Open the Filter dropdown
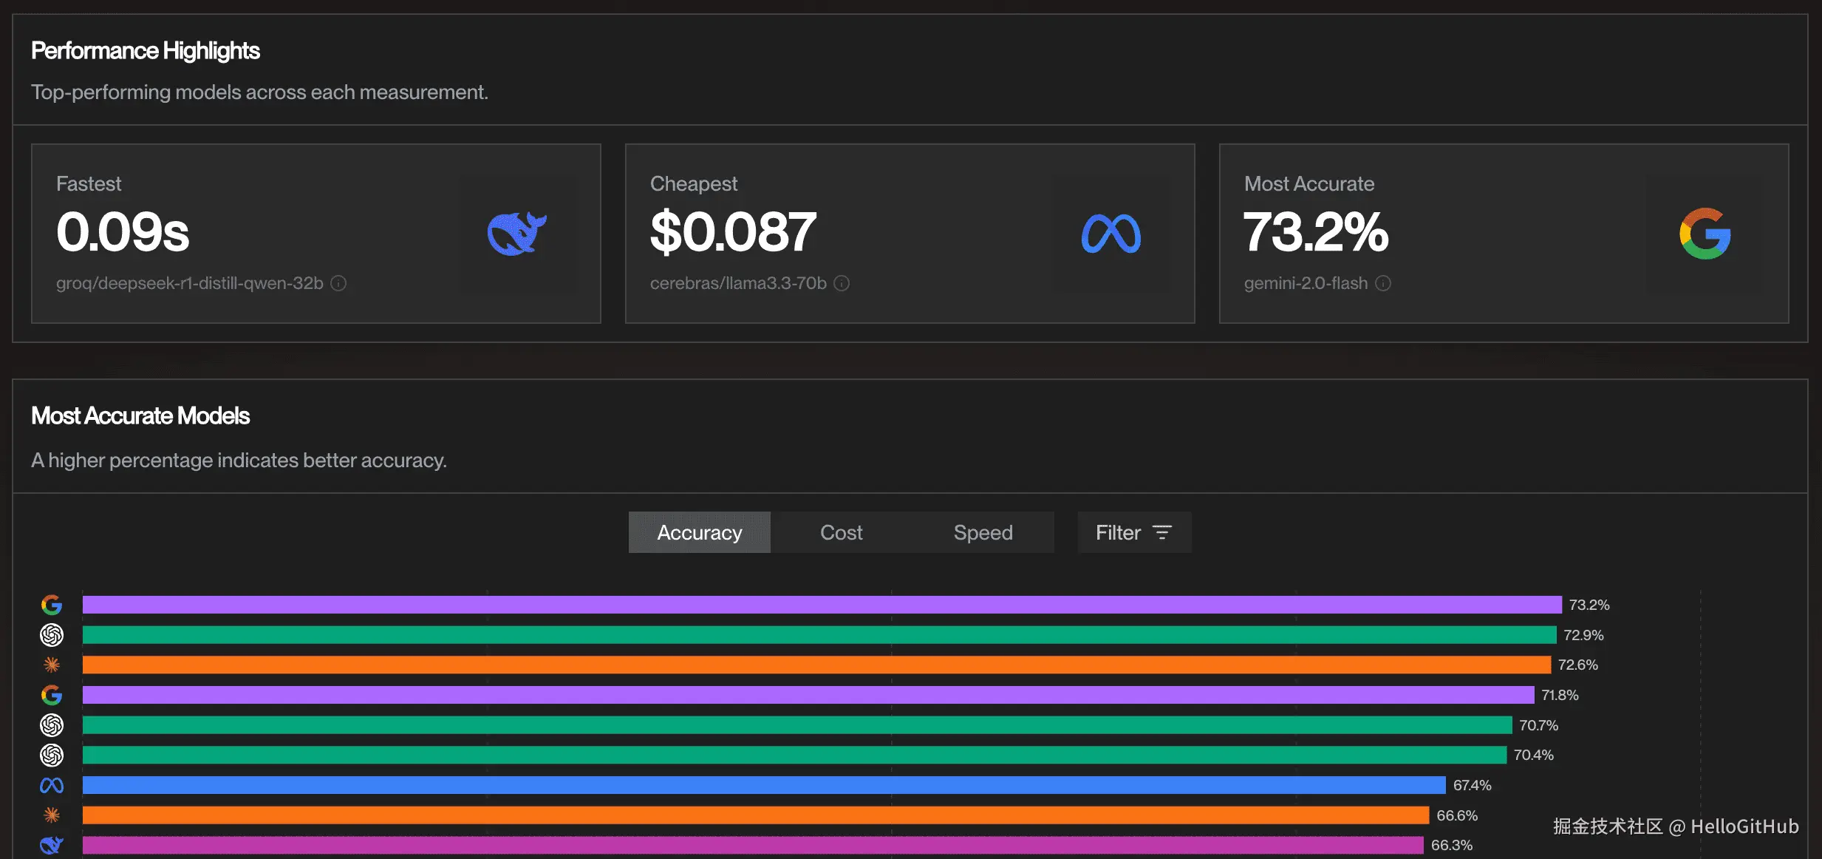Image resolution: width=1822 pixels, height=859 pixels. [1133, 533]
